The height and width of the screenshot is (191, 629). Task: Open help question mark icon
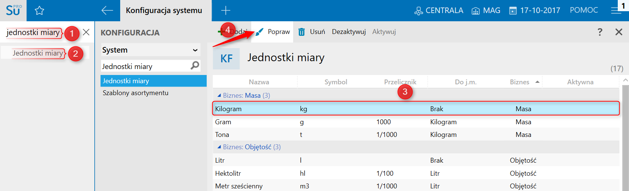600,32
